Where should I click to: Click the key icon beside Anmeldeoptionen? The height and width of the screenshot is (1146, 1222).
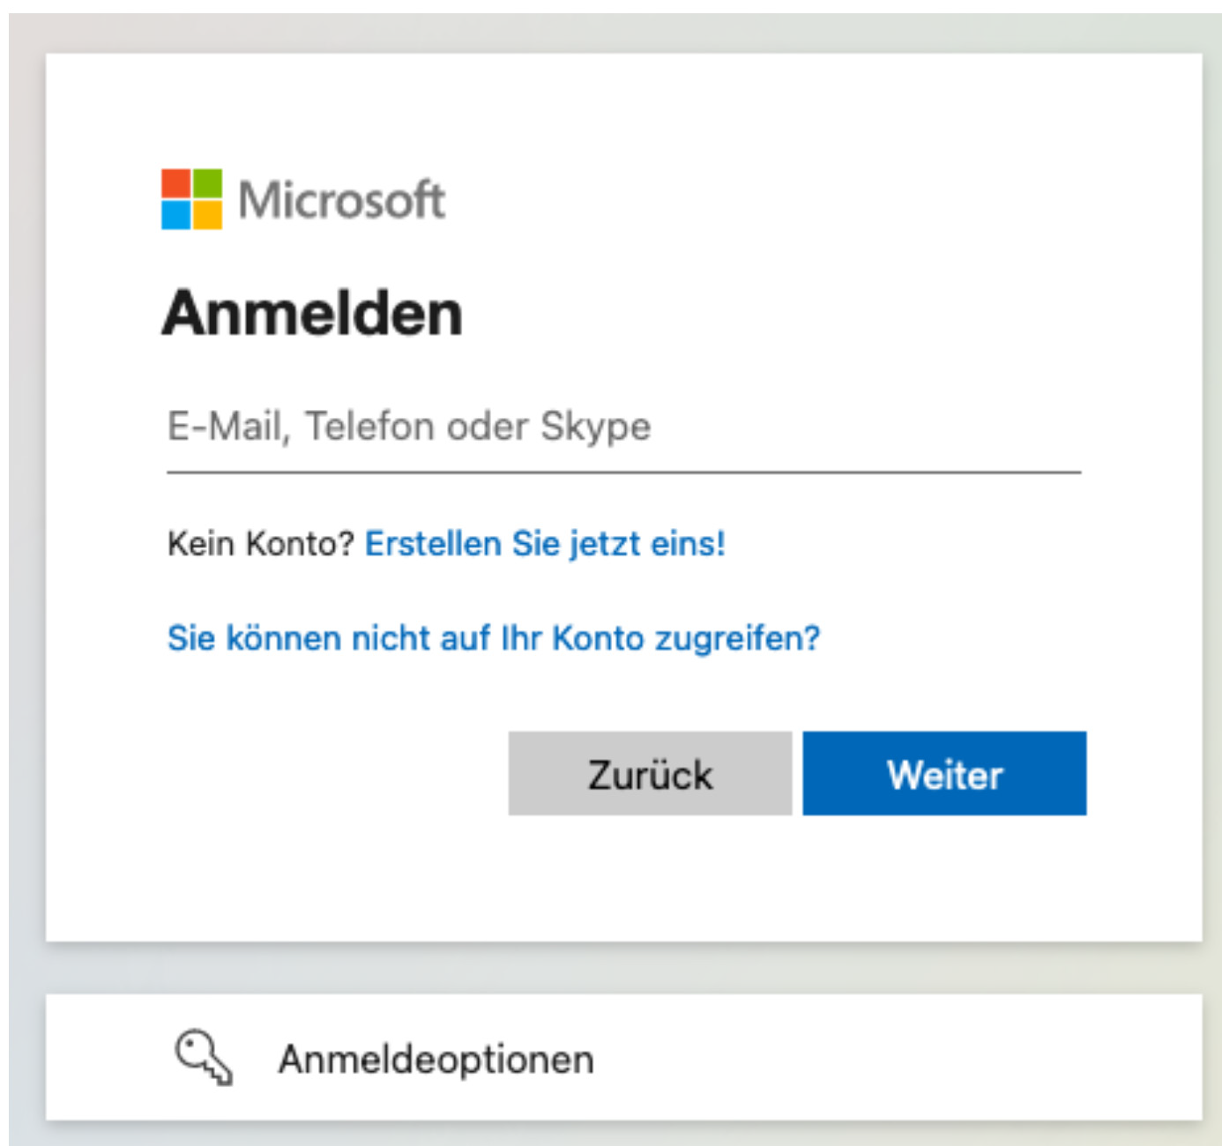[x=204, y=1057]
